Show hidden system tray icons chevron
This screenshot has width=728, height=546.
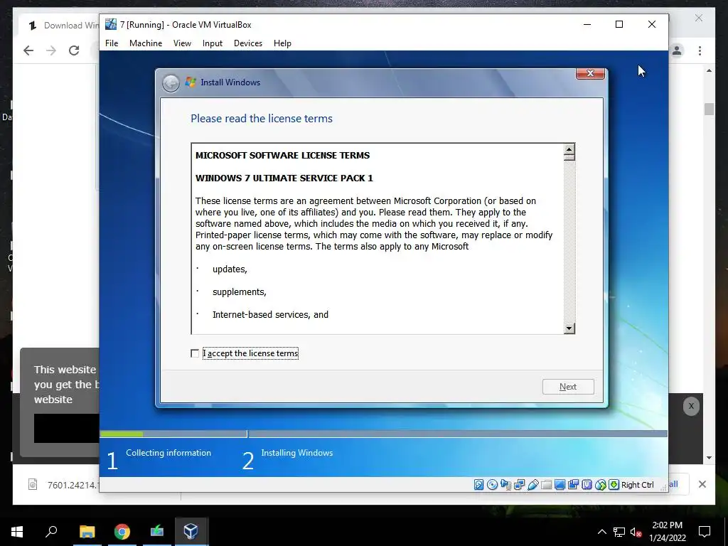pos(601,532)
